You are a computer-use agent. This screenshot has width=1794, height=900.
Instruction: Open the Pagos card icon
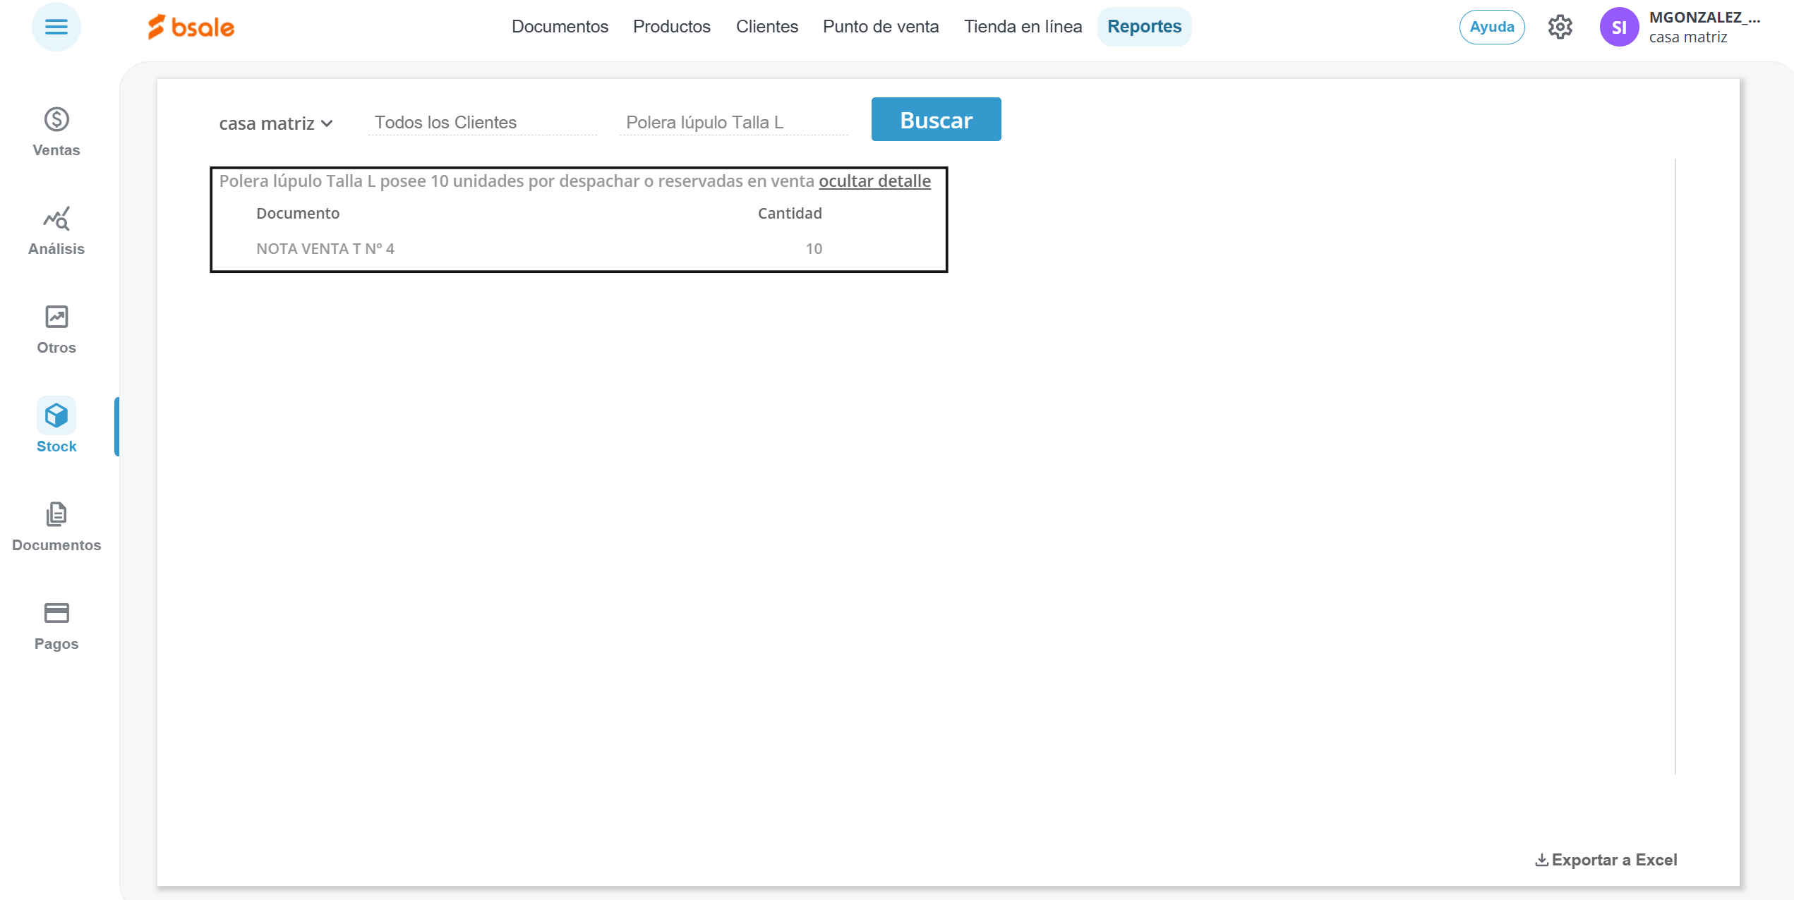56,613
